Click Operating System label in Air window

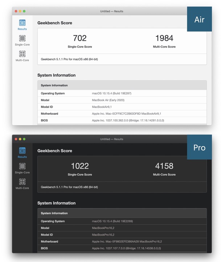point(53,93)
